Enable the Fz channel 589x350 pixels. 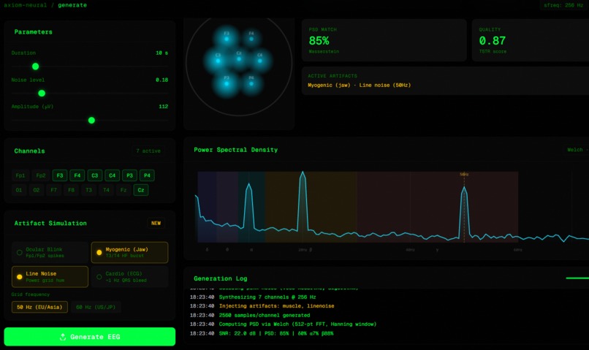[123, 190]
